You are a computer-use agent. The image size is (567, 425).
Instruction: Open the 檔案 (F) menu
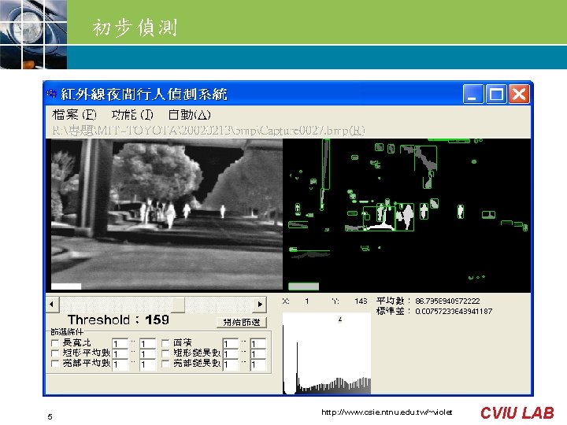pyautogui.click(x=74, y=115)
